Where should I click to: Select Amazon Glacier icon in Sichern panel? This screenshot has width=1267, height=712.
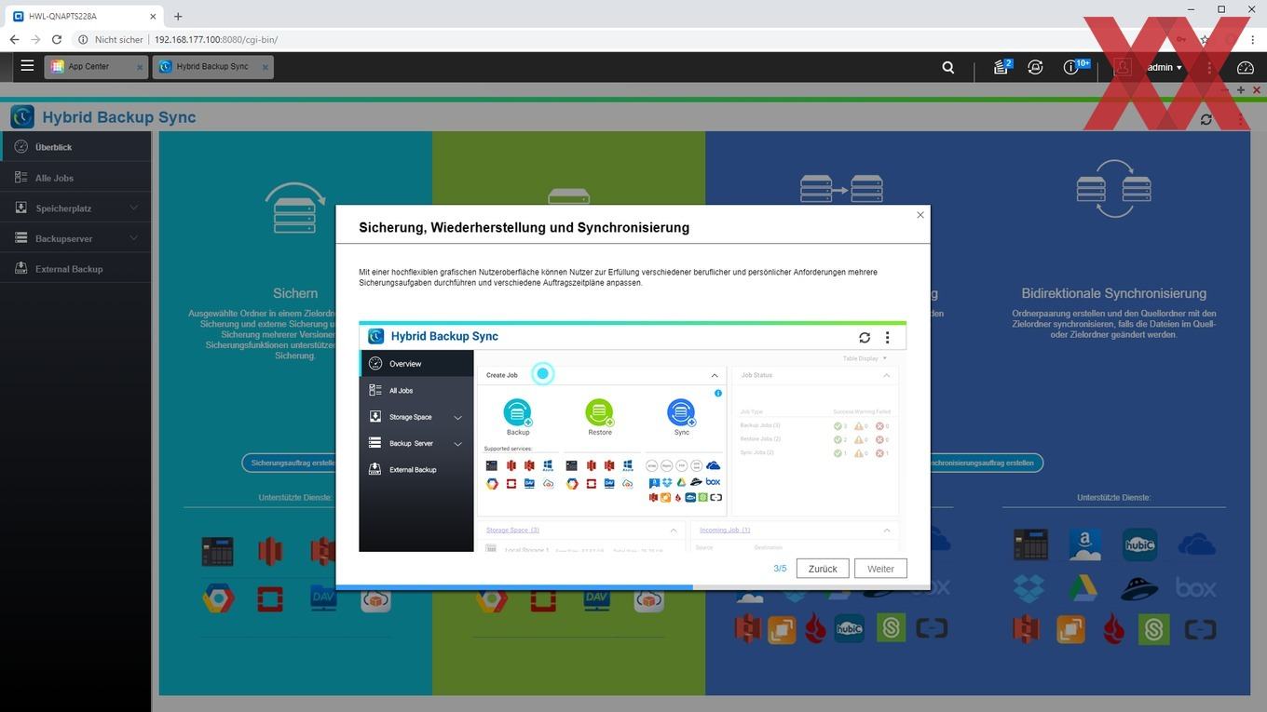pyautogui.click(x=270, y=551)
